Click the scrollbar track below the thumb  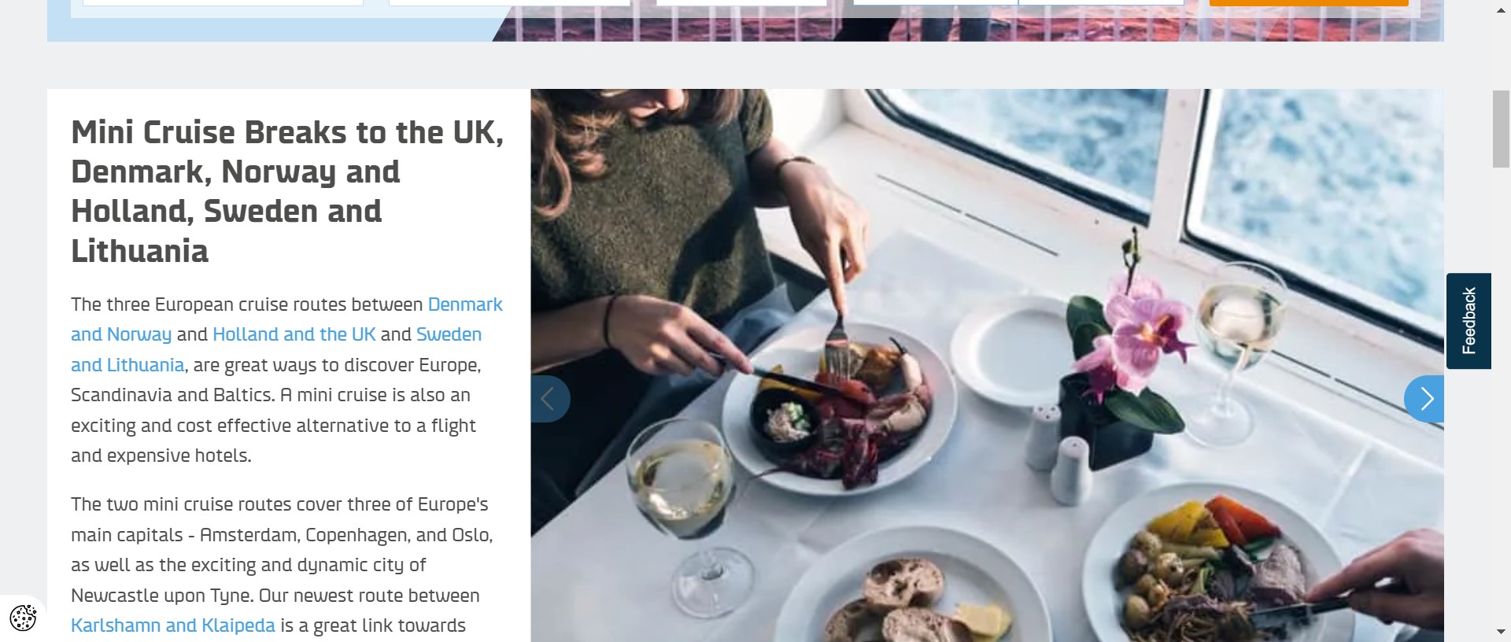click(x=1501, y=393)
